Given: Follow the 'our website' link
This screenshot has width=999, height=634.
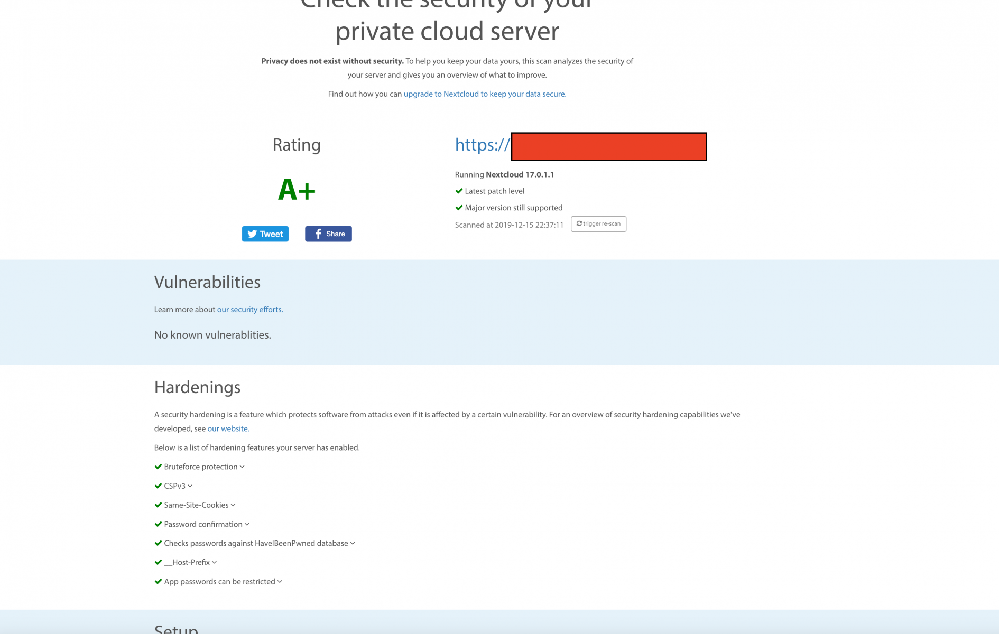Looking at the screenshot, I should pos(228,428).
